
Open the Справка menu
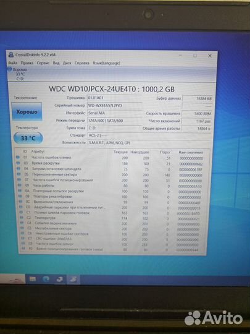click(82, 63)
